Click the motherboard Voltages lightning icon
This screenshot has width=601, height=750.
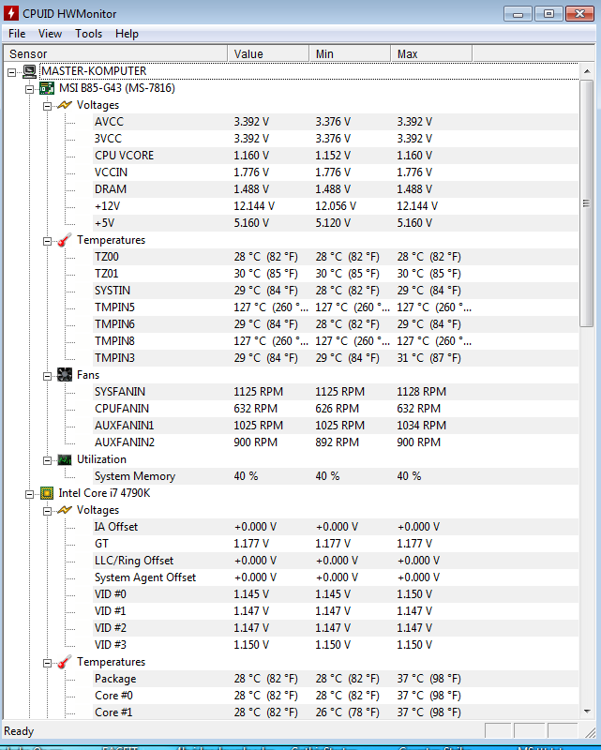(65, 105)
